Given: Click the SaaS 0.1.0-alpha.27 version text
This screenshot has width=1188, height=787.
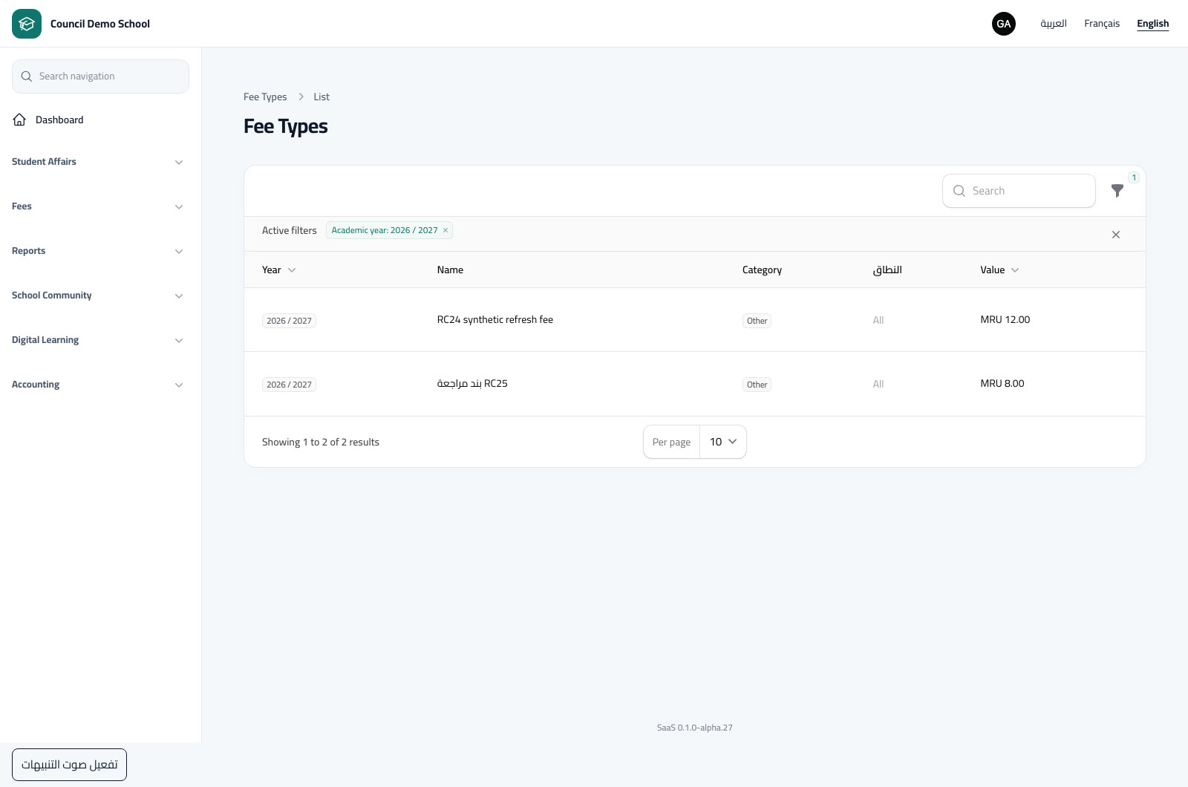Looking at the screenshot, I should (x=695, y=728).
